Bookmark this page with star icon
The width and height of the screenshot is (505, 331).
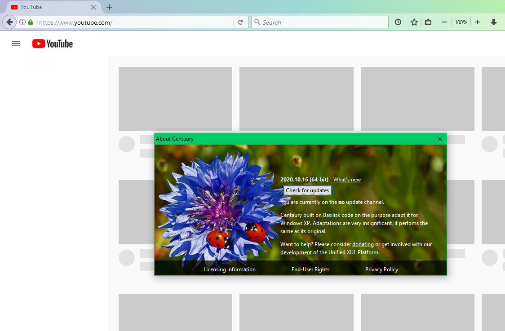tap(414, 22)
